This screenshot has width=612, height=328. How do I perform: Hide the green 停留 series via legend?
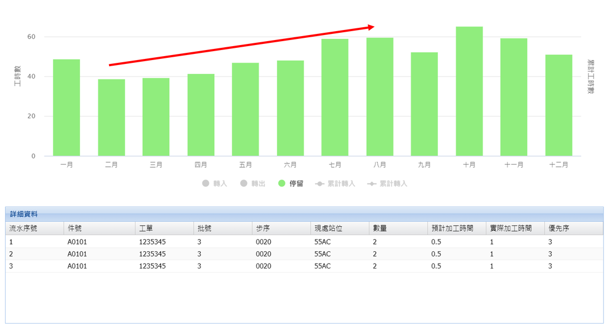tap(290, 183)
